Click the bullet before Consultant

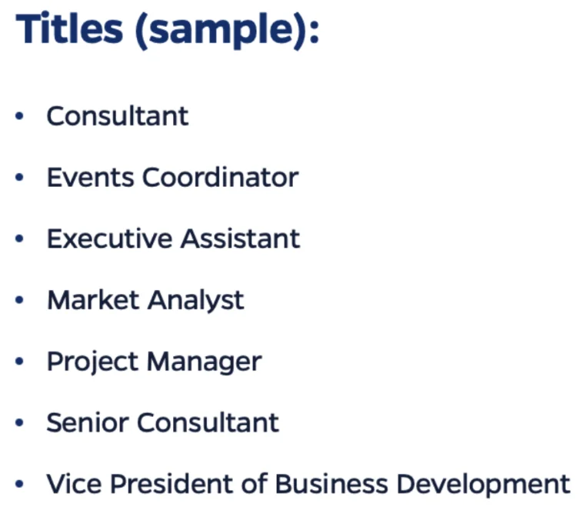20,117
